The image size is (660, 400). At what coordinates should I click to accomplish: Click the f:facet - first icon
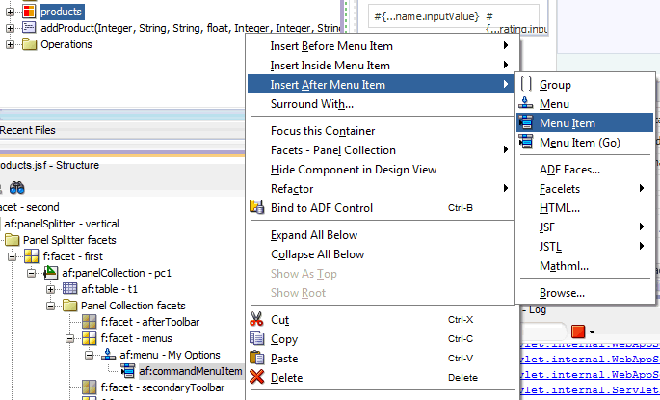31,256
